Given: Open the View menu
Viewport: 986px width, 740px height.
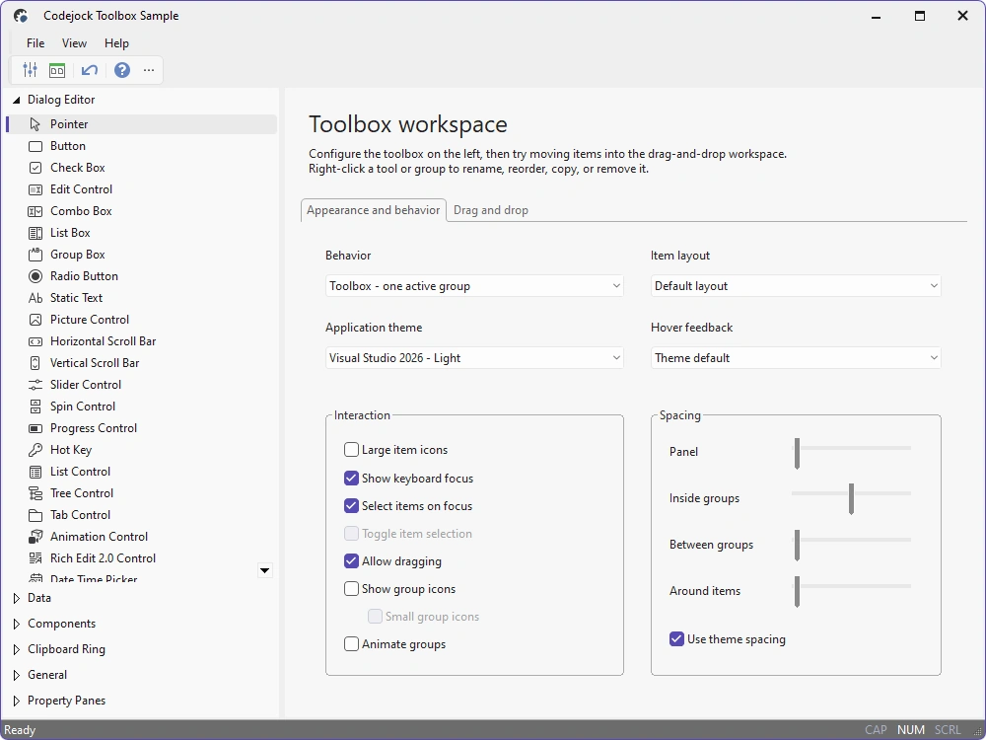Looking at the screenshot, I should [x=74, y=43].
